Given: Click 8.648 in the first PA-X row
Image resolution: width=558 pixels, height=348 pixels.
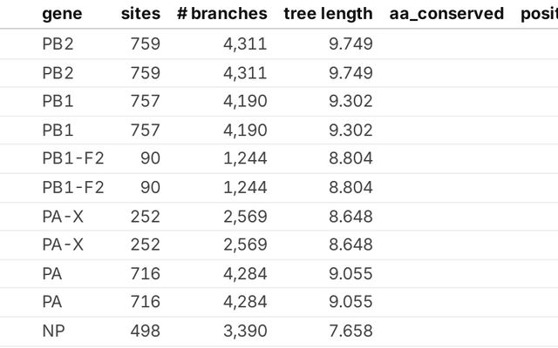Looking at the screenshot, I should tap(350, 216).
